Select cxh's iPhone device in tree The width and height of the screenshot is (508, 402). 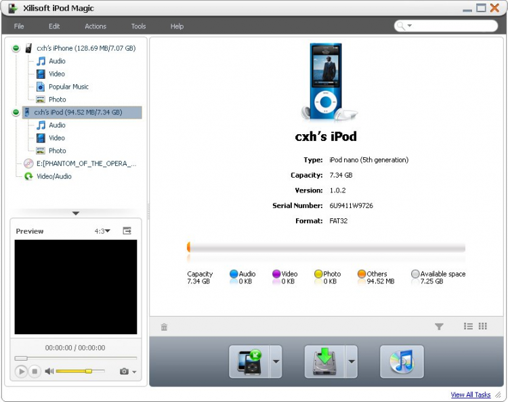86,48
